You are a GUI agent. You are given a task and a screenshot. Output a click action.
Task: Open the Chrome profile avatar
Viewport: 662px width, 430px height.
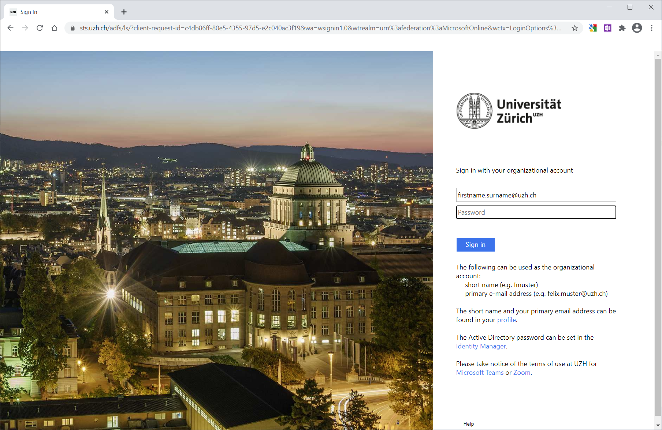click(x=637, y=28)
